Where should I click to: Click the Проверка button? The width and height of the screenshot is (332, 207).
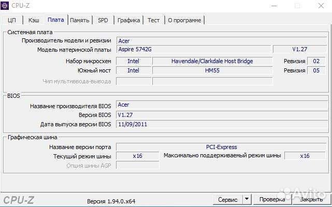pyautogui.click(x=272, y=200)
